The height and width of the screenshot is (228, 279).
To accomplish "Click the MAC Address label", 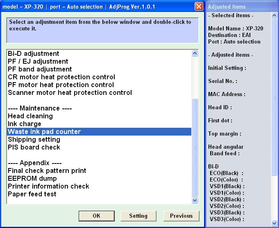I will point(227,94).
